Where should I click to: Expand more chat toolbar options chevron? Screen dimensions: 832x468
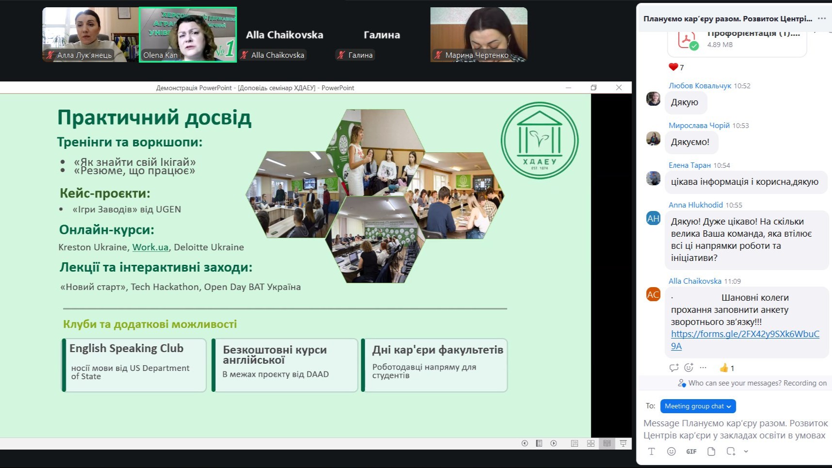tap(746, 452)
